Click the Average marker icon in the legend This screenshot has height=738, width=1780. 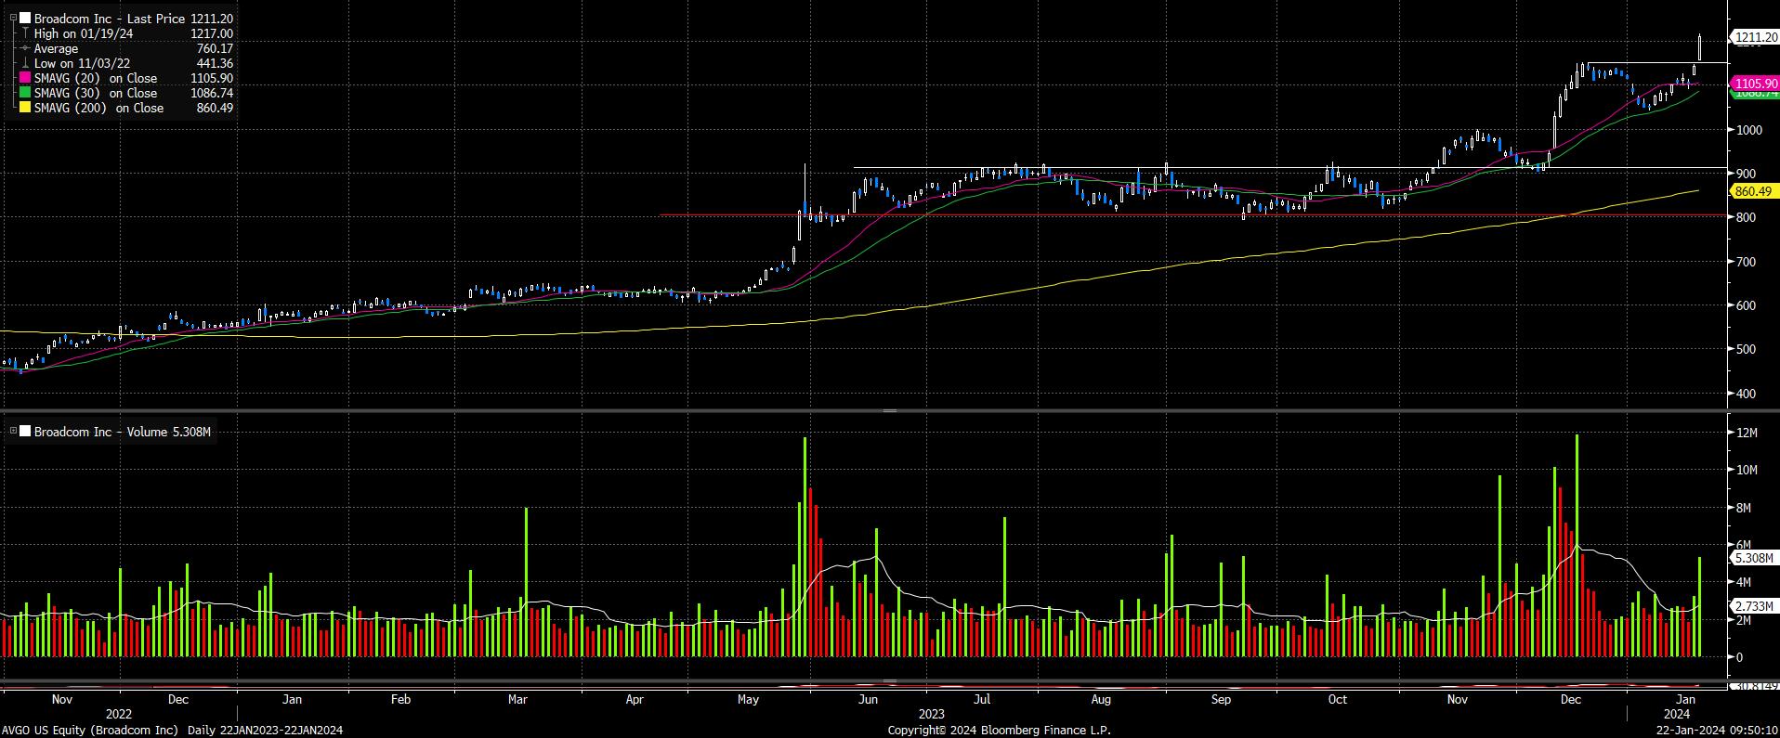(x=25, y=48)
